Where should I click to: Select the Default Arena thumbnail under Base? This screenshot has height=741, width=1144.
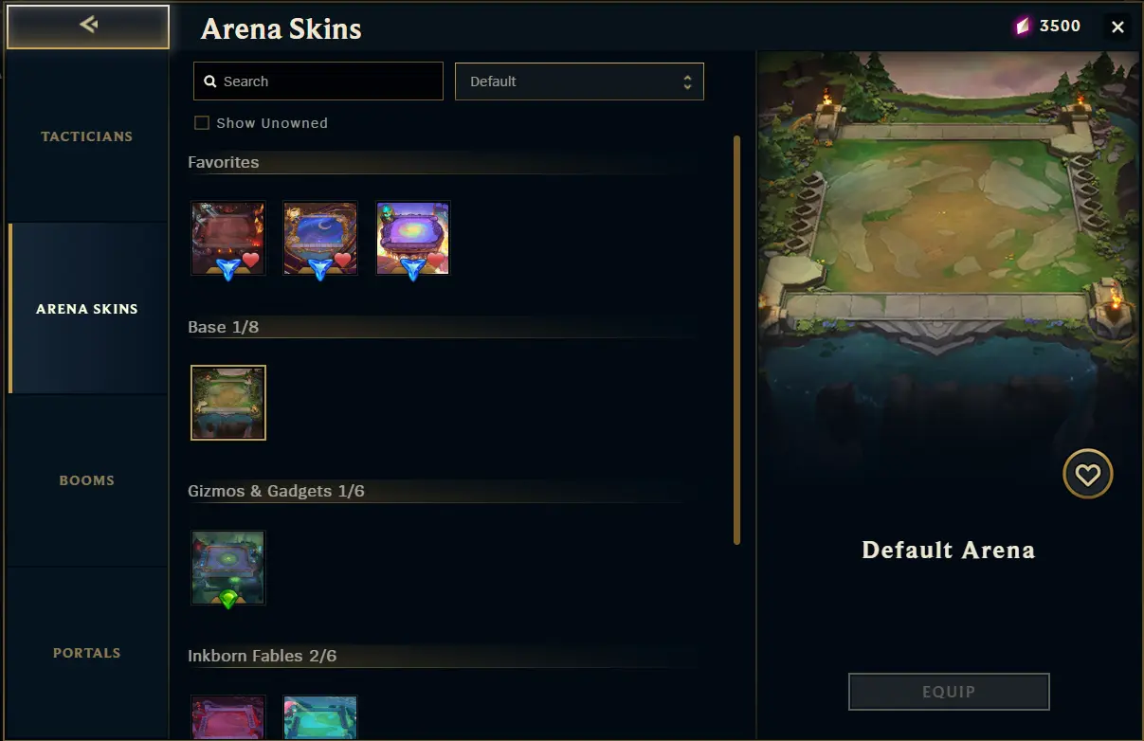pos(228,403)
